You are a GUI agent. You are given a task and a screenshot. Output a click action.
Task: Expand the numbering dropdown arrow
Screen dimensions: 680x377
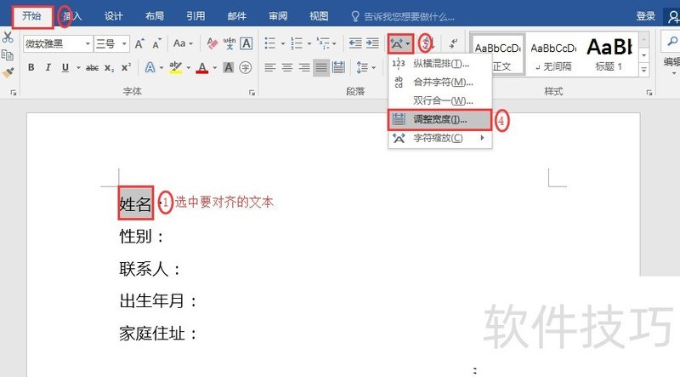pyautogui.click(x=309, y=44)
